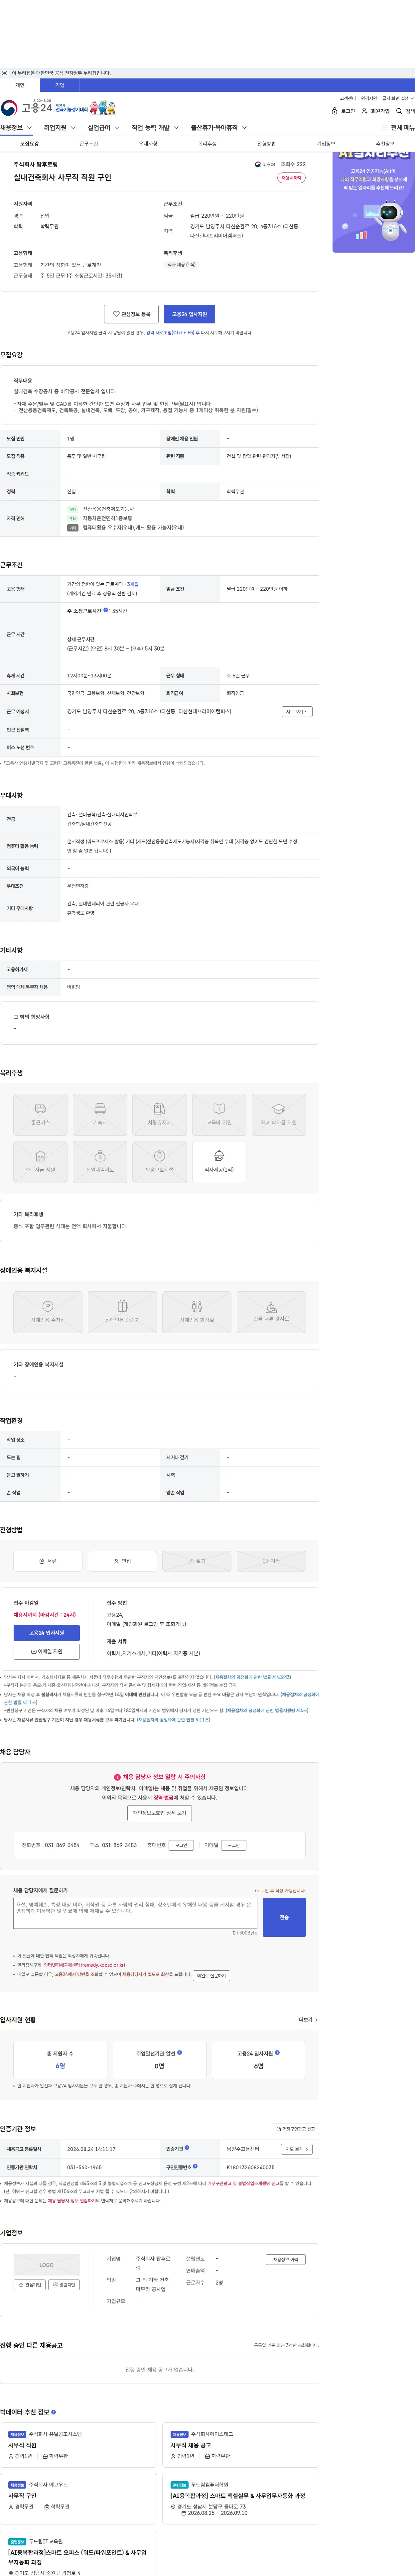Open the 전체 메뉴 hamburger menu
415x2576 pixels.
pos(398,128)
